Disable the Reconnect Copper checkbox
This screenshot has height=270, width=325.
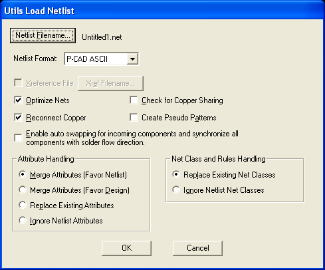18,118
